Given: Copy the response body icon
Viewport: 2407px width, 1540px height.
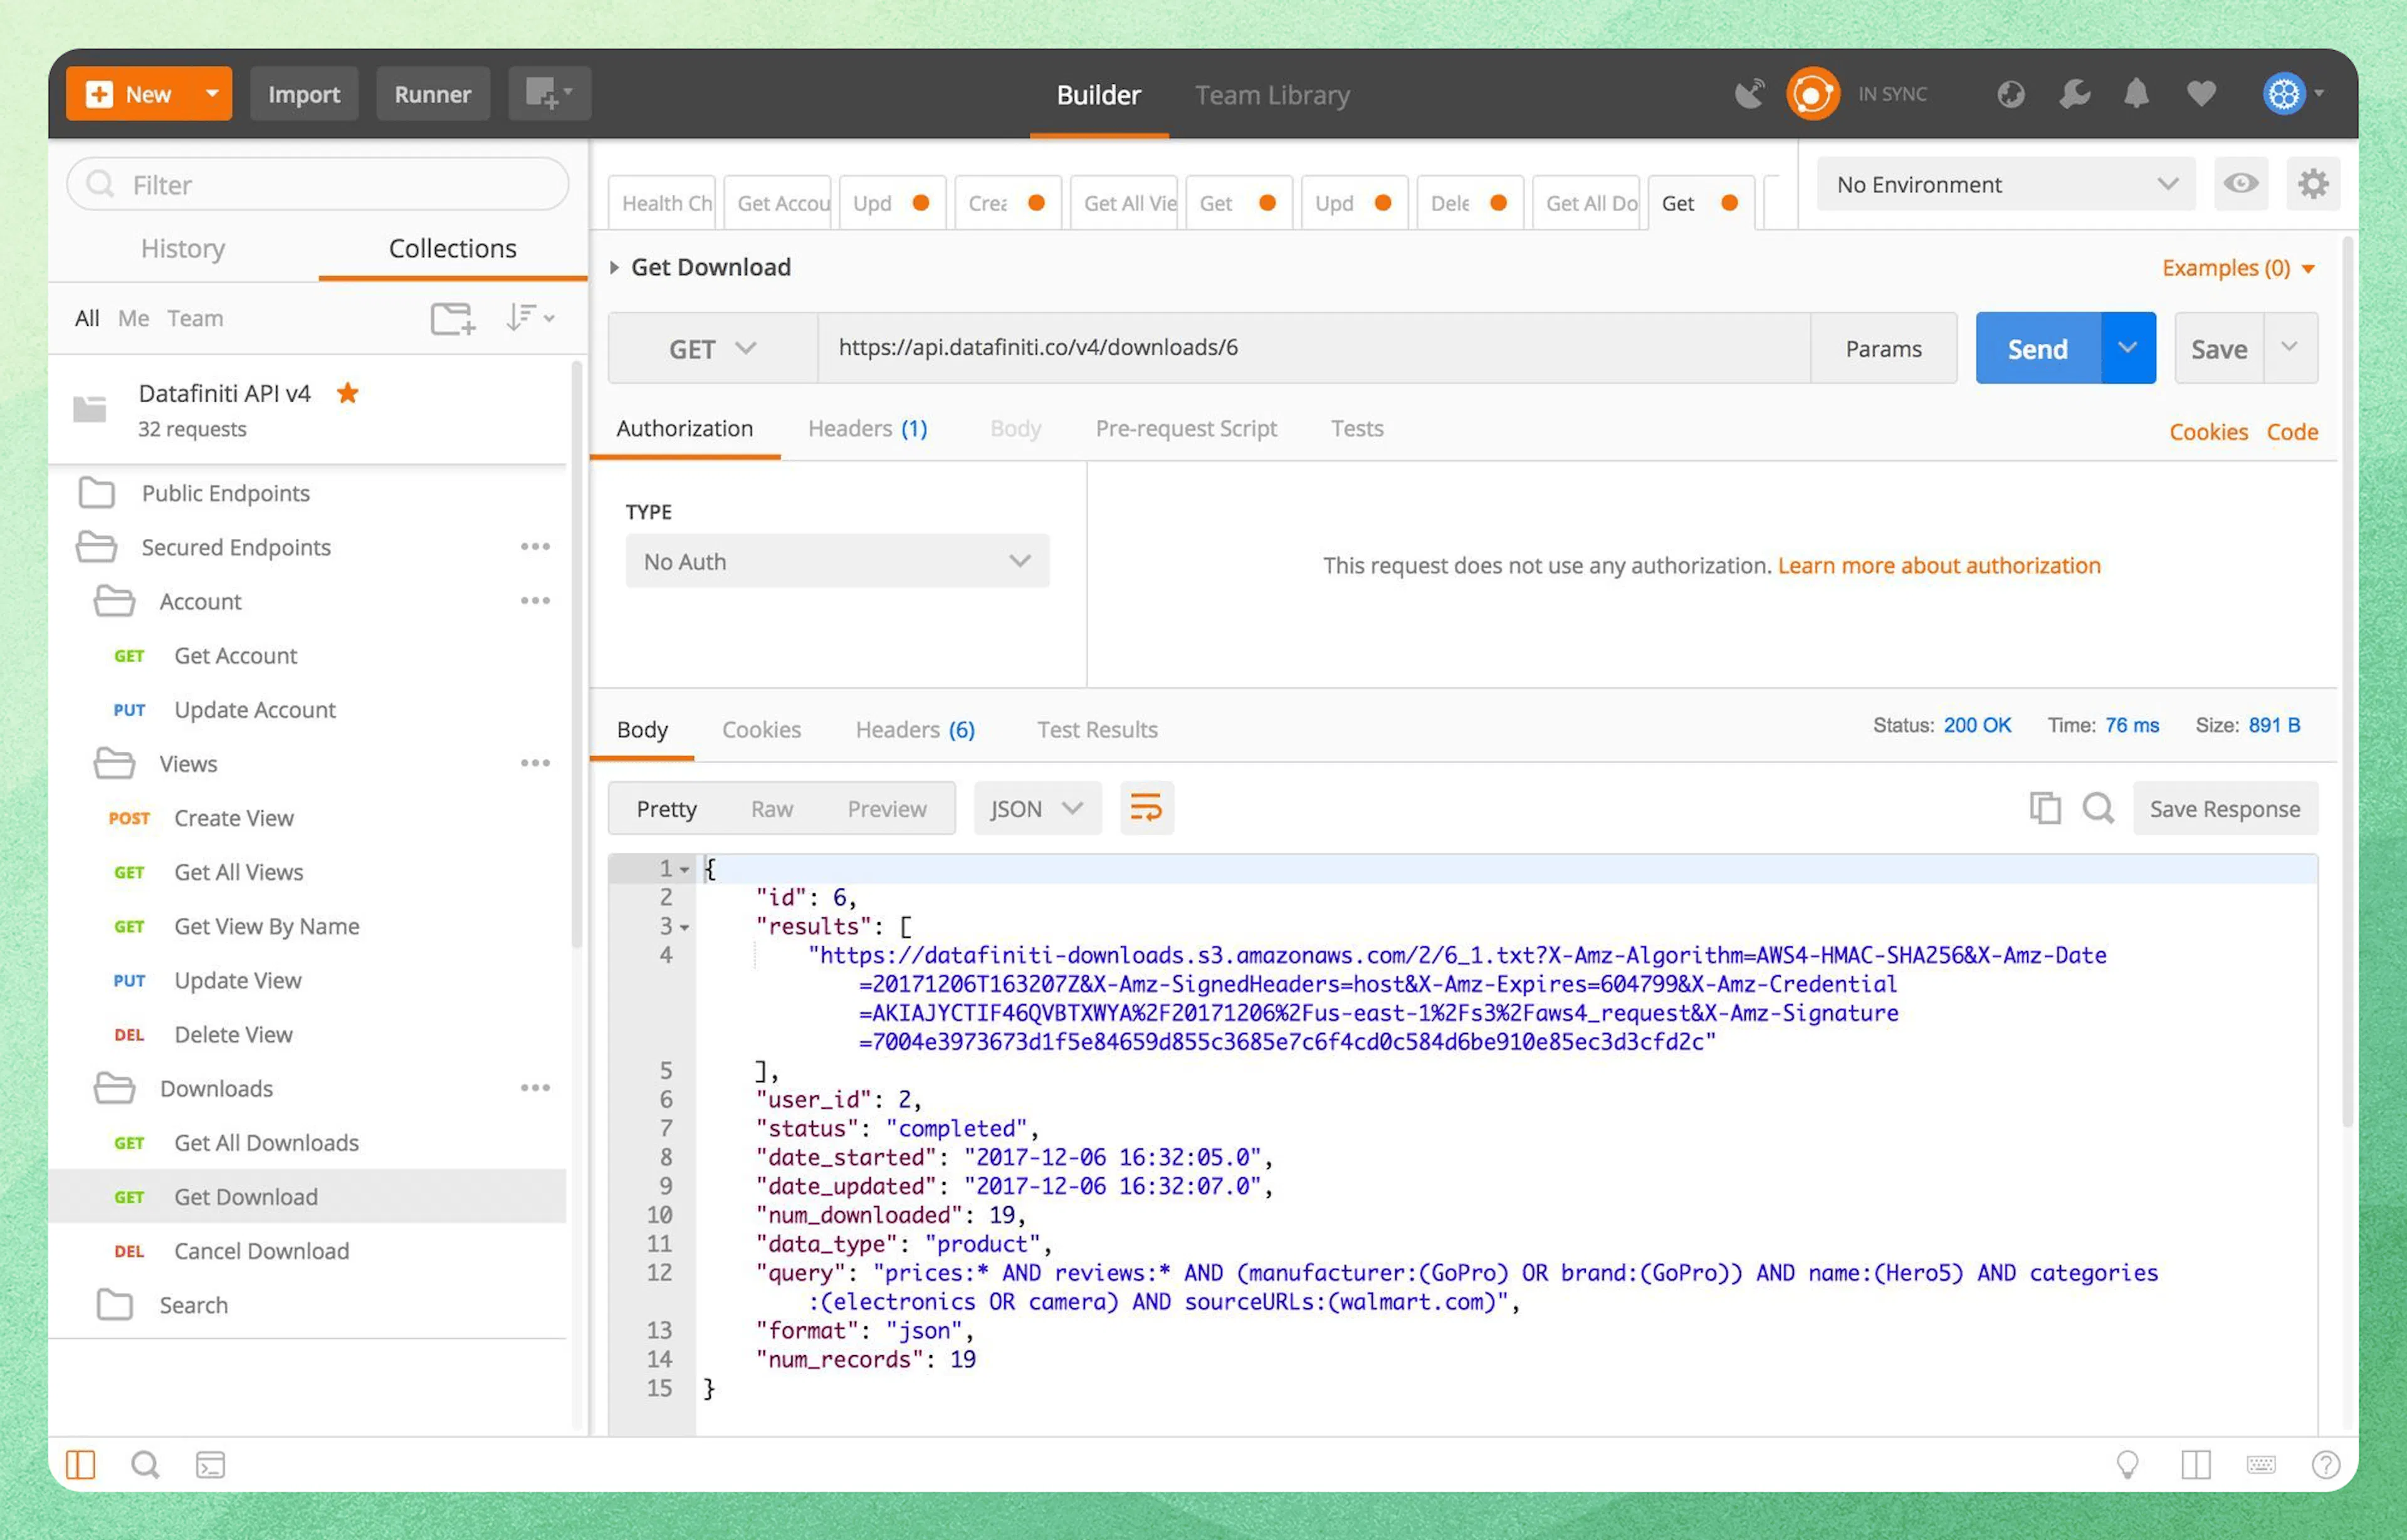Looking at the screenshot, I should coord(2045,808).
